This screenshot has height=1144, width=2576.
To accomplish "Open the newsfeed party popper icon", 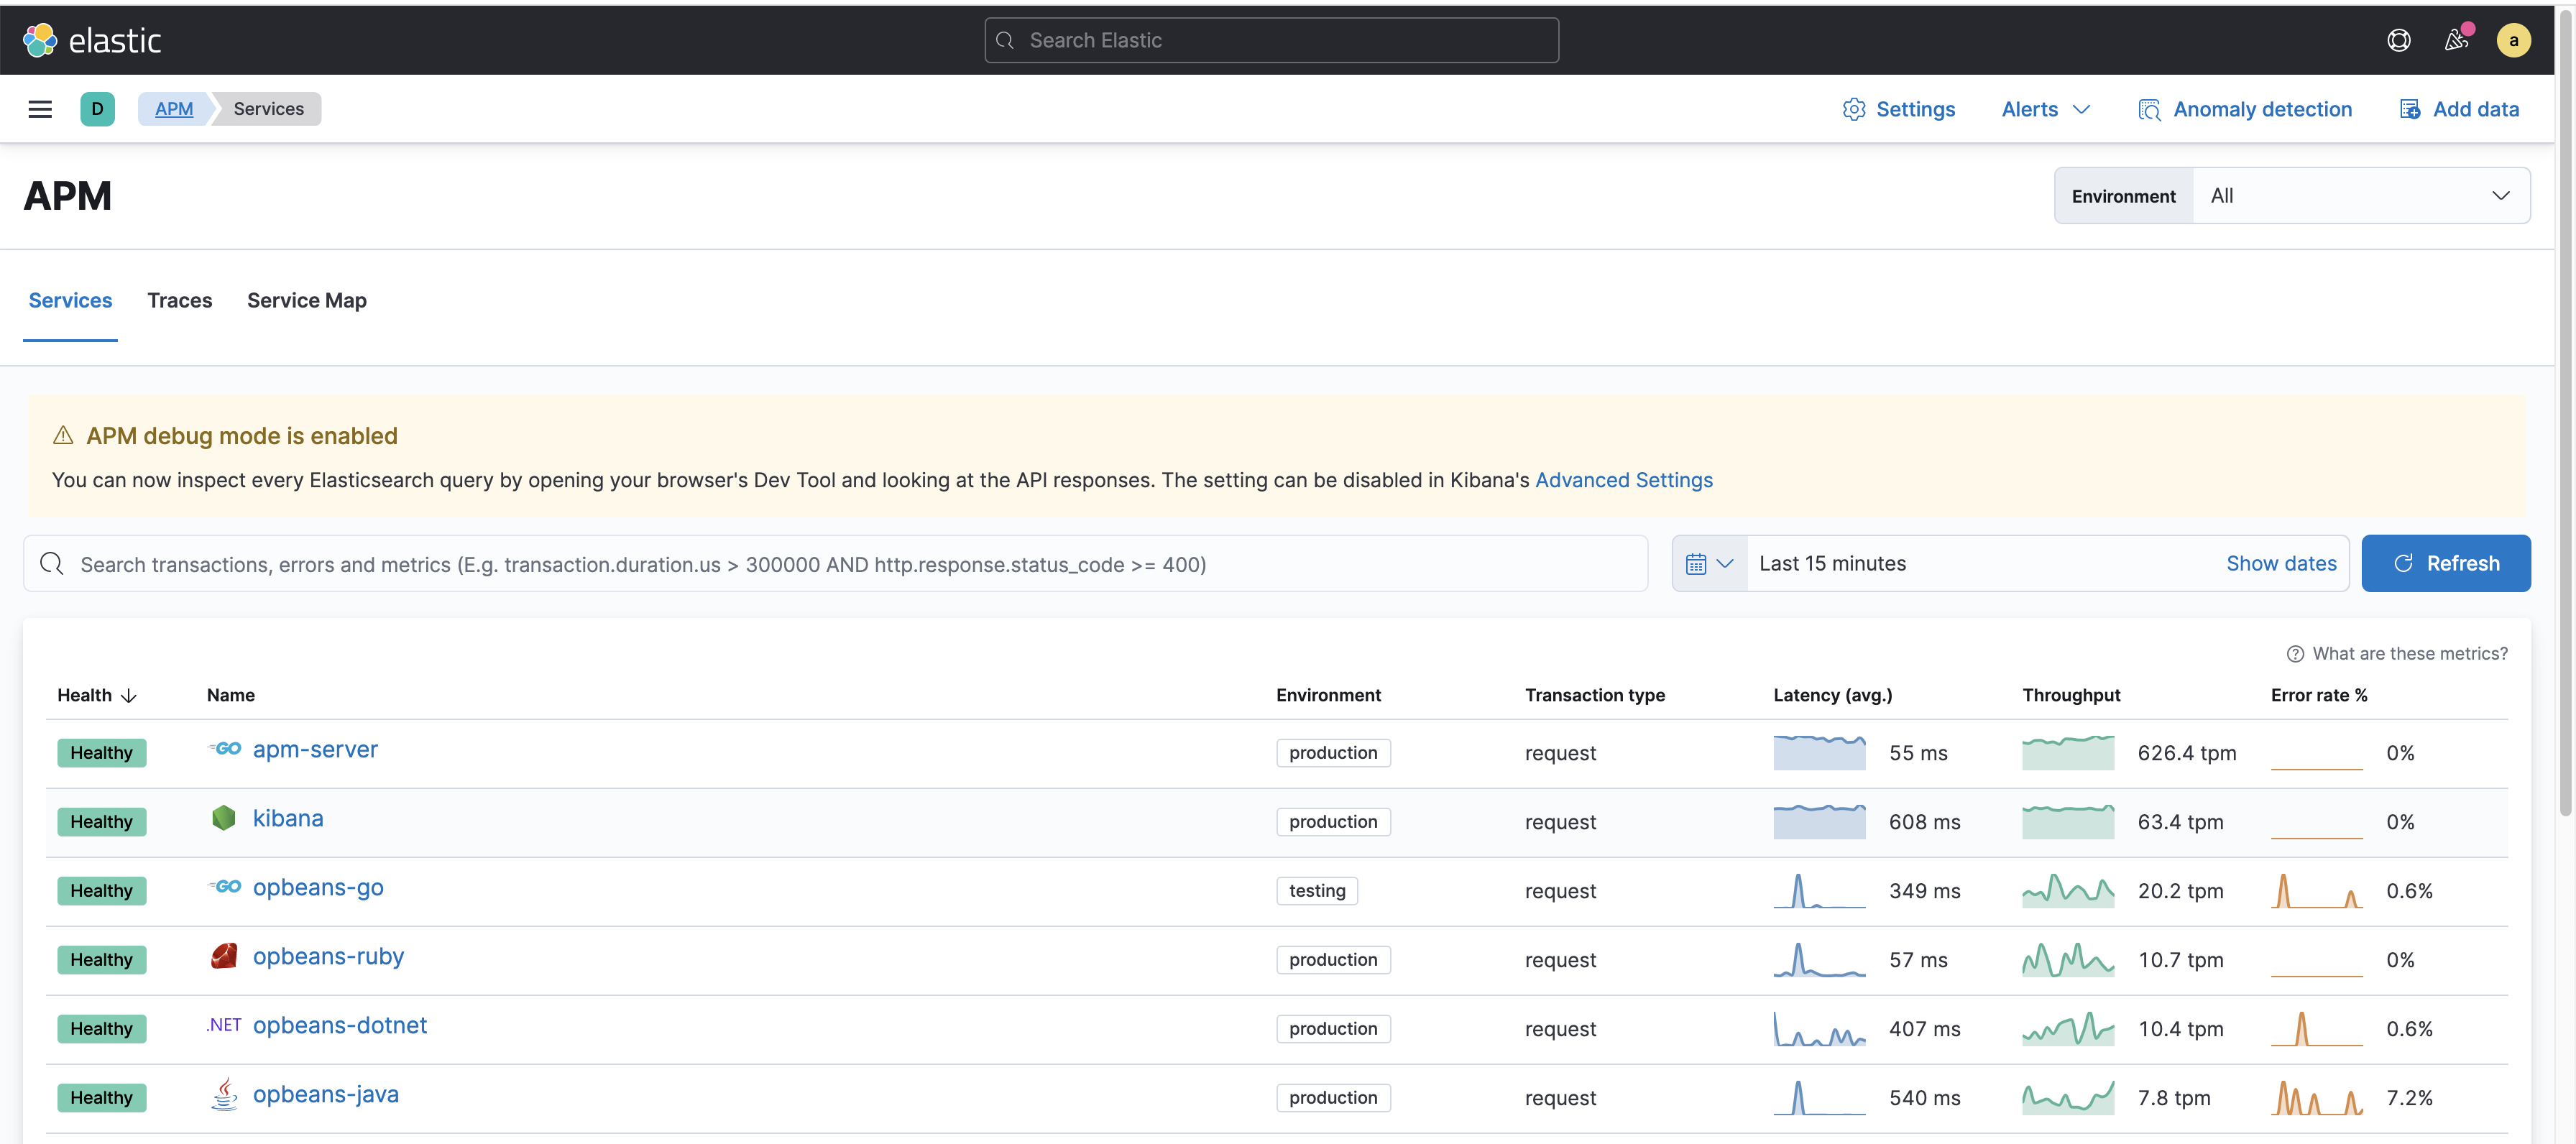I will [x=2456, y=40].
